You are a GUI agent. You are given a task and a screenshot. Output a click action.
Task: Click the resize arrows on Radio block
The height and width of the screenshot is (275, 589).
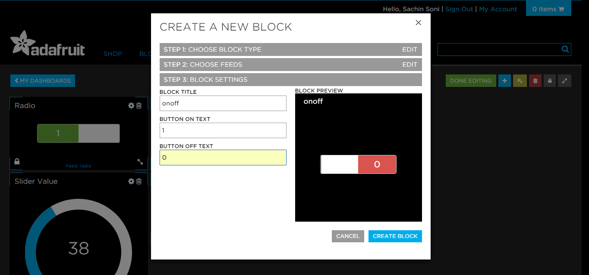[140, 162]
